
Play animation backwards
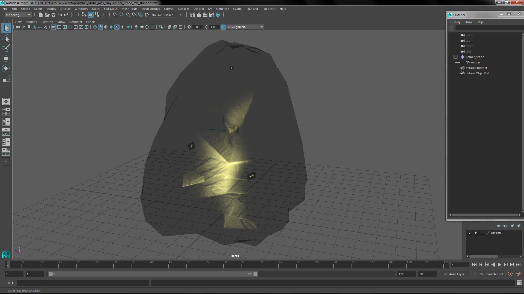pyautogui.click(x=493, y=265)
